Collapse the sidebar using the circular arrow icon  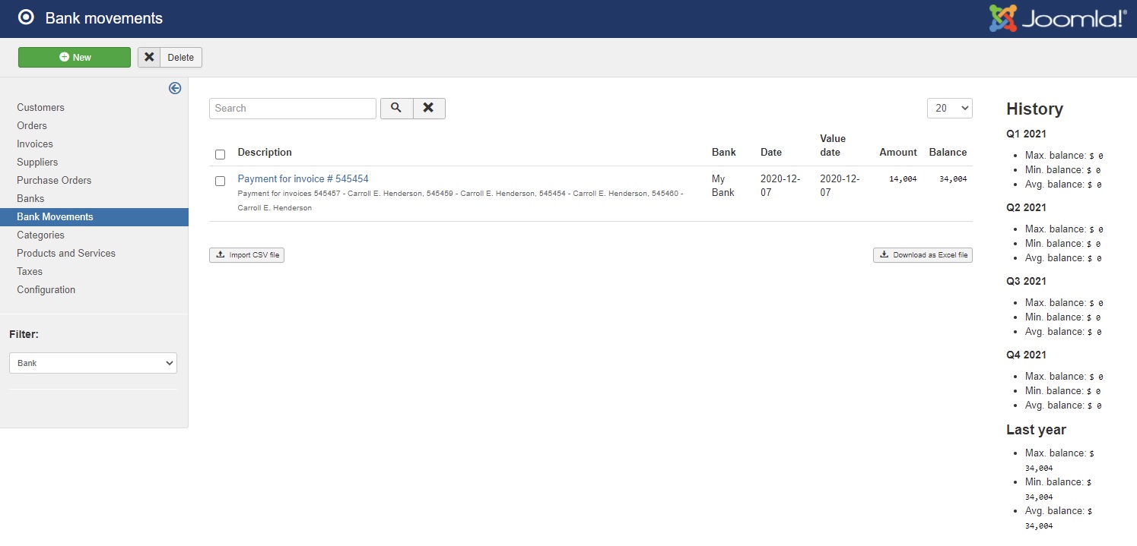click(x=174, y=88)
